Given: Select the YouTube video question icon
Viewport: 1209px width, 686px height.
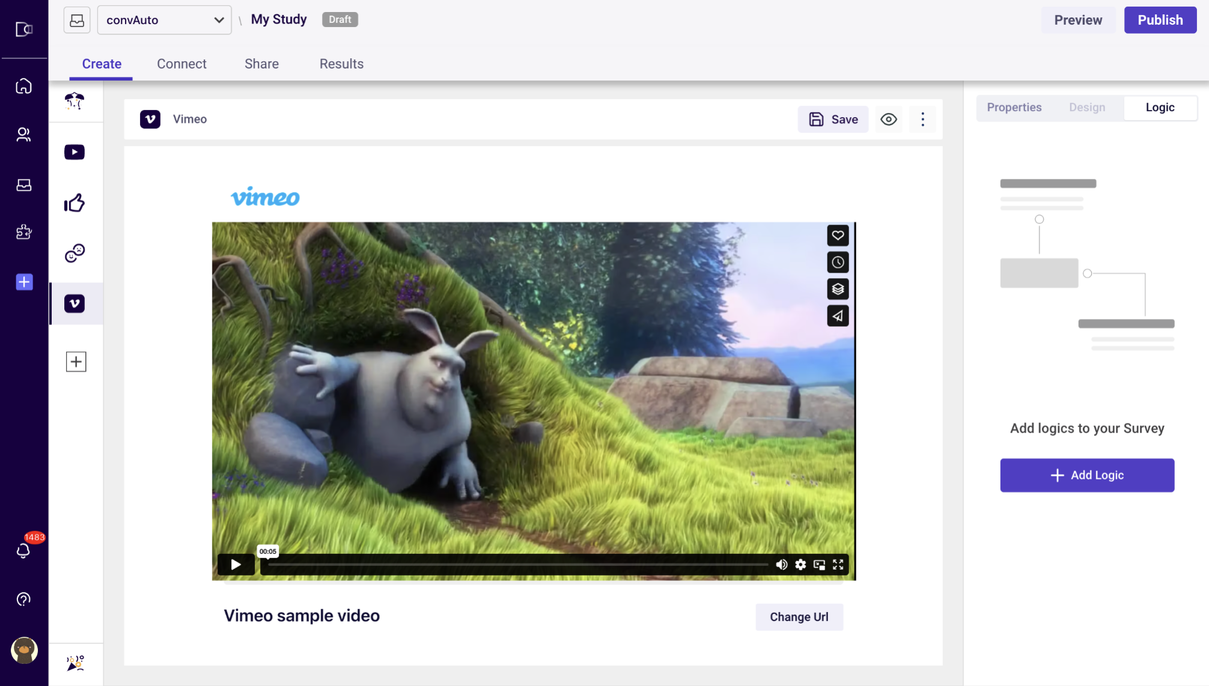Looking at the screenshot, I should point(75,152).
